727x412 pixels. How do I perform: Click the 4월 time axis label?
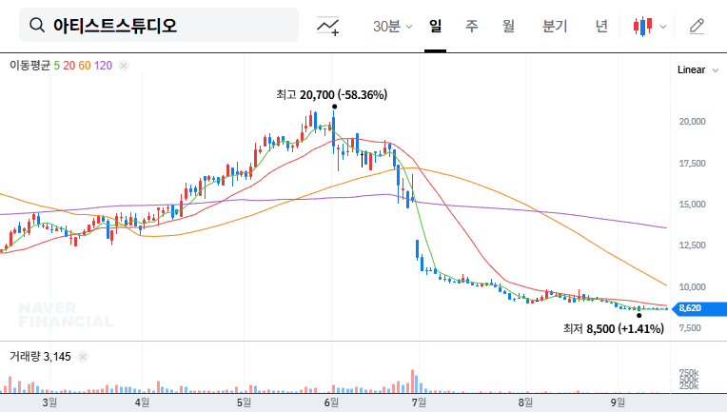(x=142, y=402)
